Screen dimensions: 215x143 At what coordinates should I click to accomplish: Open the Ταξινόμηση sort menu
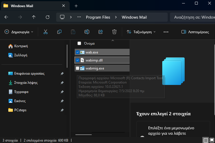tap(141, 32)
